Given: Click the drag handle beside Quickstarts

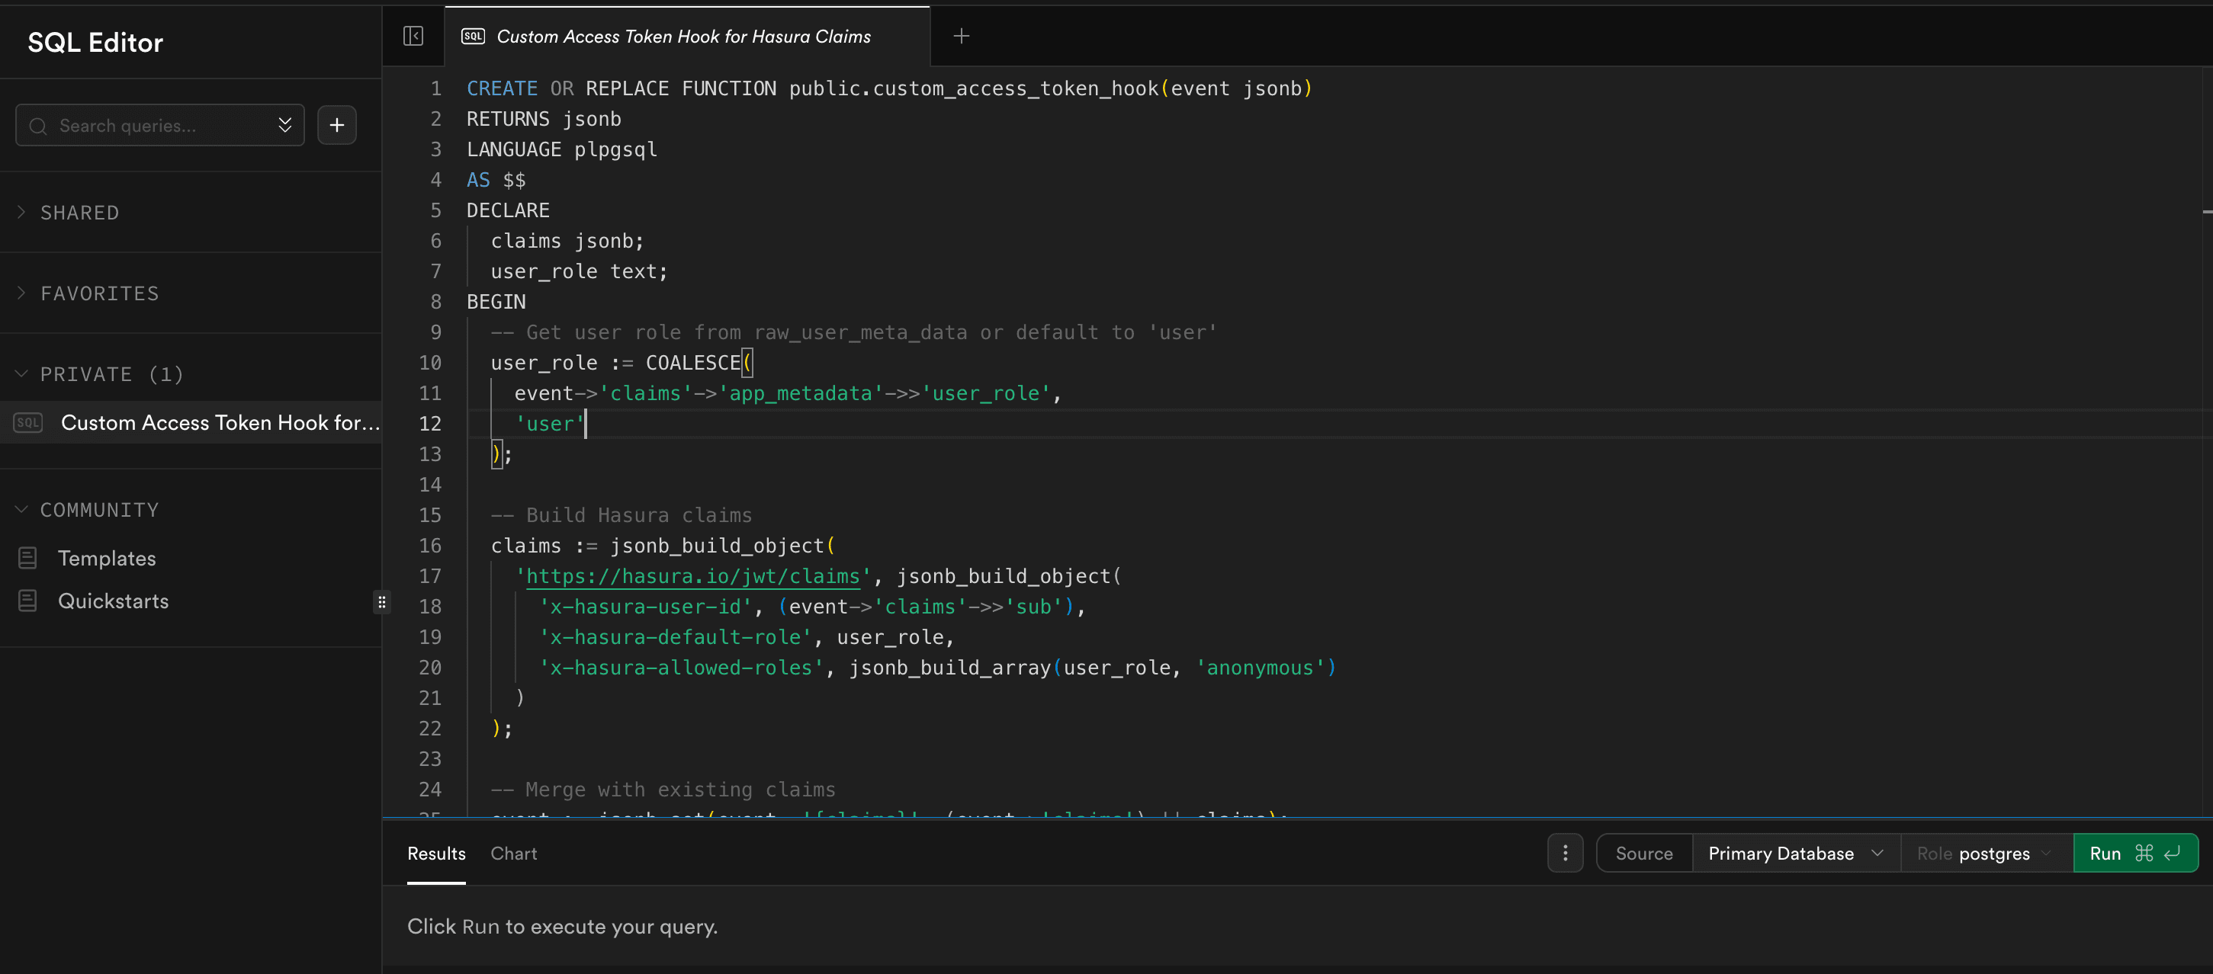Looking at the screenshot, I should 382,601.
